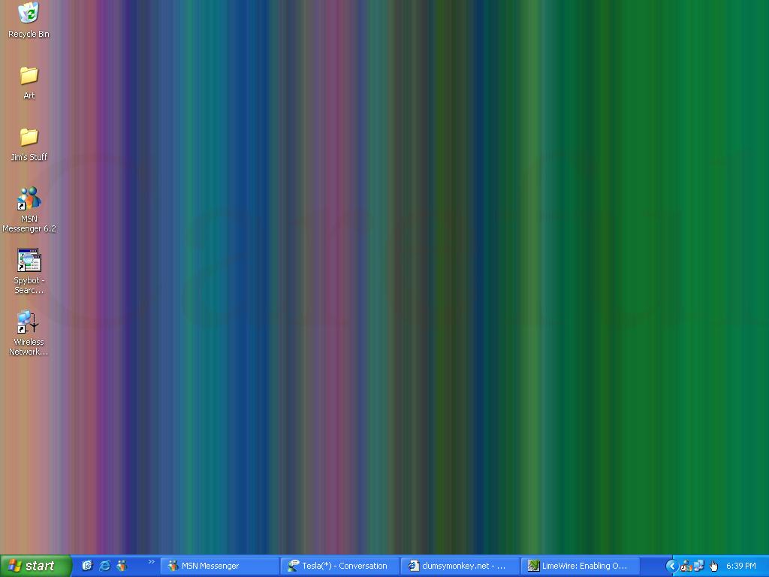Click the 6:39 PM taskbar clock

tap(740, 566)
